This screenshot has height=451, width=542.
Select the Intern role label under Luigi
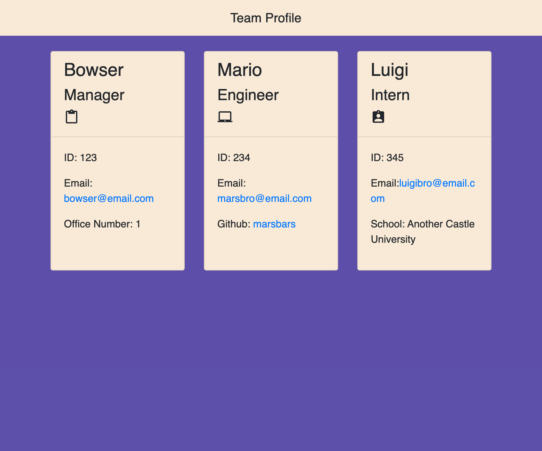click(x=390, y=95)
